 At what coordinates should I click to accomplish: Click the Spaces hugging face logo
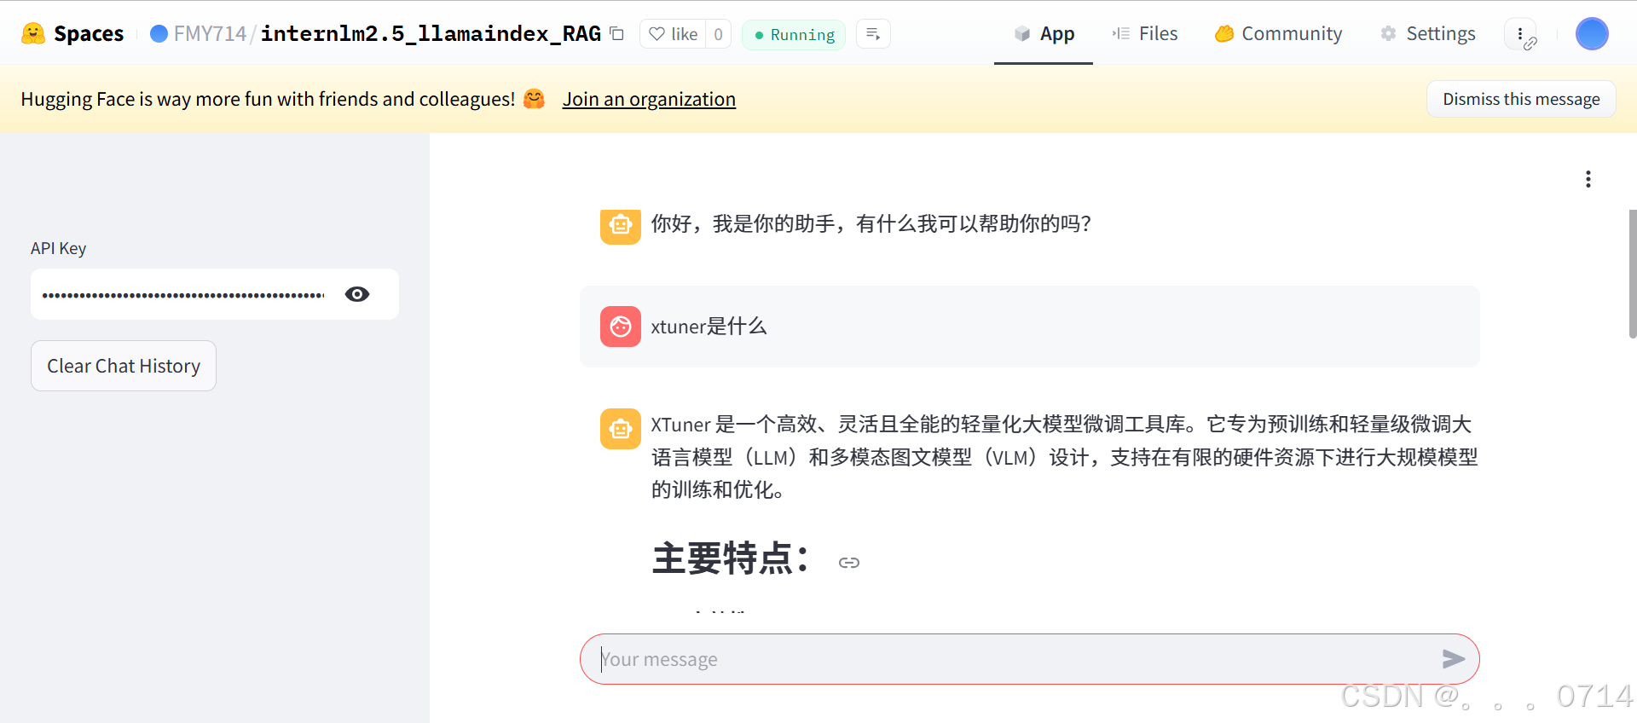point(33,33)
